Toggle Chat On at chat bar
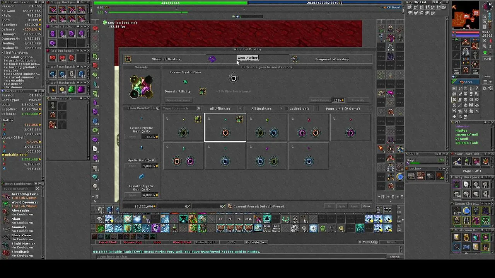The image size is (495, 278). point(394,257)
